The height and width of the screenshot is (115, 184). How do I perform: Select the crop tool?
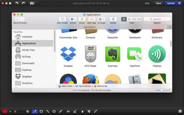click(89, 111)
